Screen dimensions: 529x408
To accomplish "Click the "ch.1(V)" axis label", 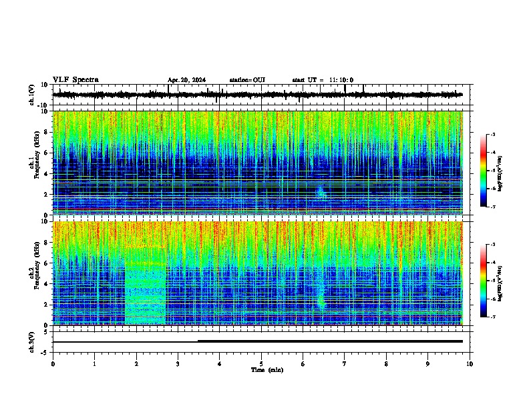I will pos(32,95).
